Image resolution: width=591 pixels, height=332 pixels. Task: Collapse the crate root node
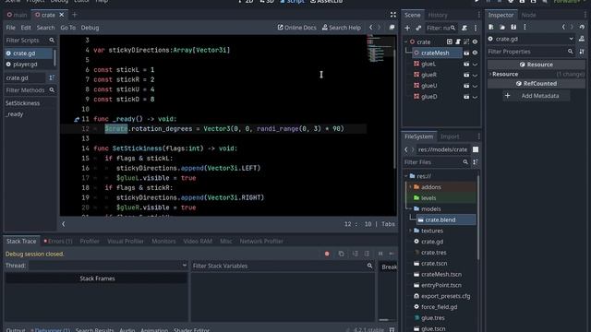[406, 41]
